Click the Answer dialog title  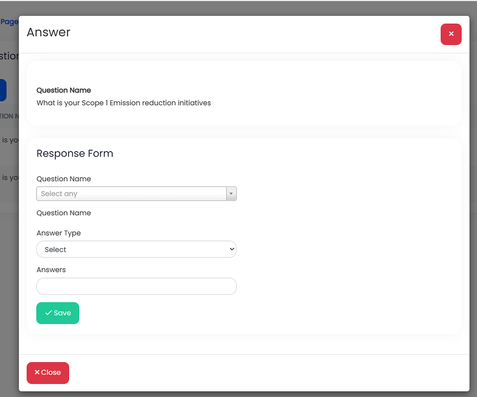coord(48,32)
